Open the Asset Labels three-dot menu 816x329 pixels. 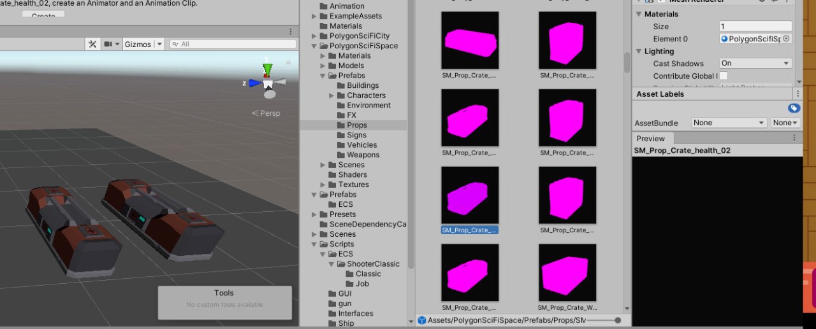click(798, 94)
